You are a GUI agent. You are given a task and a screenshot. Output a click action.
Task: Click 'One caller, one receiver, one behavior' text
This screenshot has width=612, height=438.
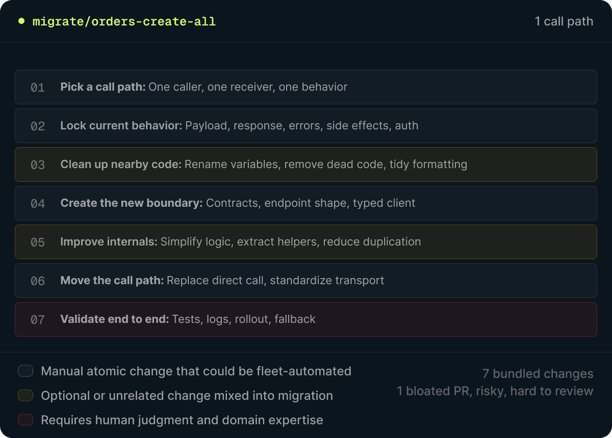click(x=248, y=87)
